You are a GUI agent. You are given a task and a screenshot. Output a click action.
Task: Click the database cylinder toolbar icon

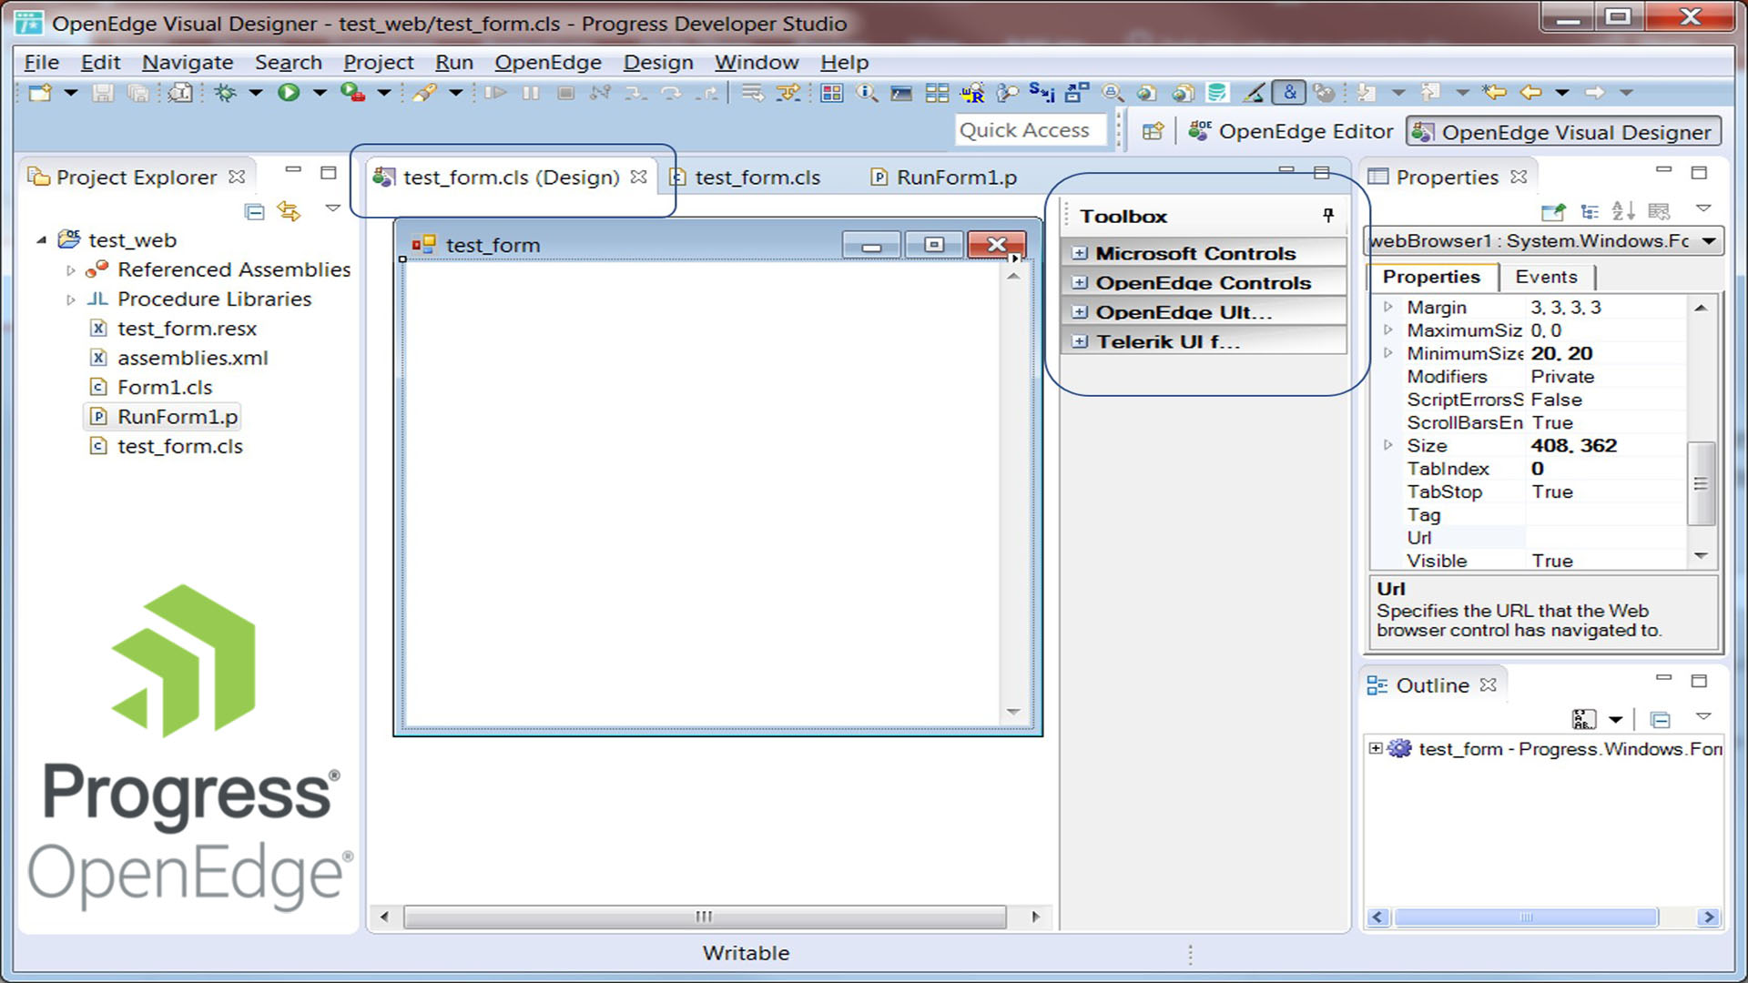click(1216, 93)
